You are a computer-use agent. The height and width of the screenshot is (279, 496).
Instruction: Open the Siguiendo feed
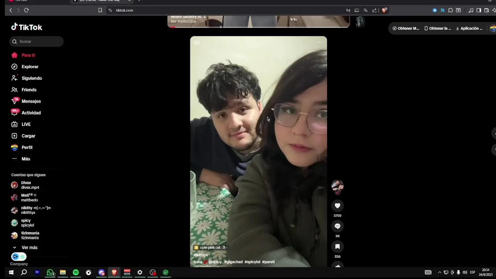point(26,78)
